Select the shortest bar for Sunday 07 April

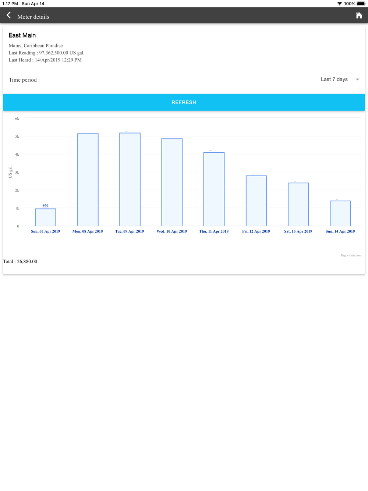click(x=45, y=218)
